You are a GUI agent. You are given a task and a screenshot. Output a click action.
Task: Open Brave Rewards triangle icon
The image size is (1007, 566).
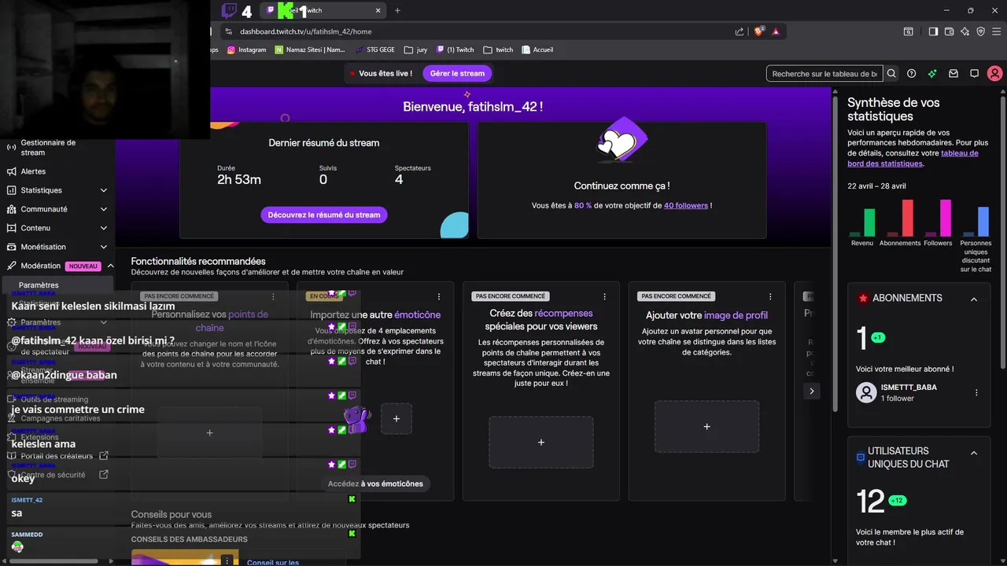pyautogui.click(x=776, y=31)
